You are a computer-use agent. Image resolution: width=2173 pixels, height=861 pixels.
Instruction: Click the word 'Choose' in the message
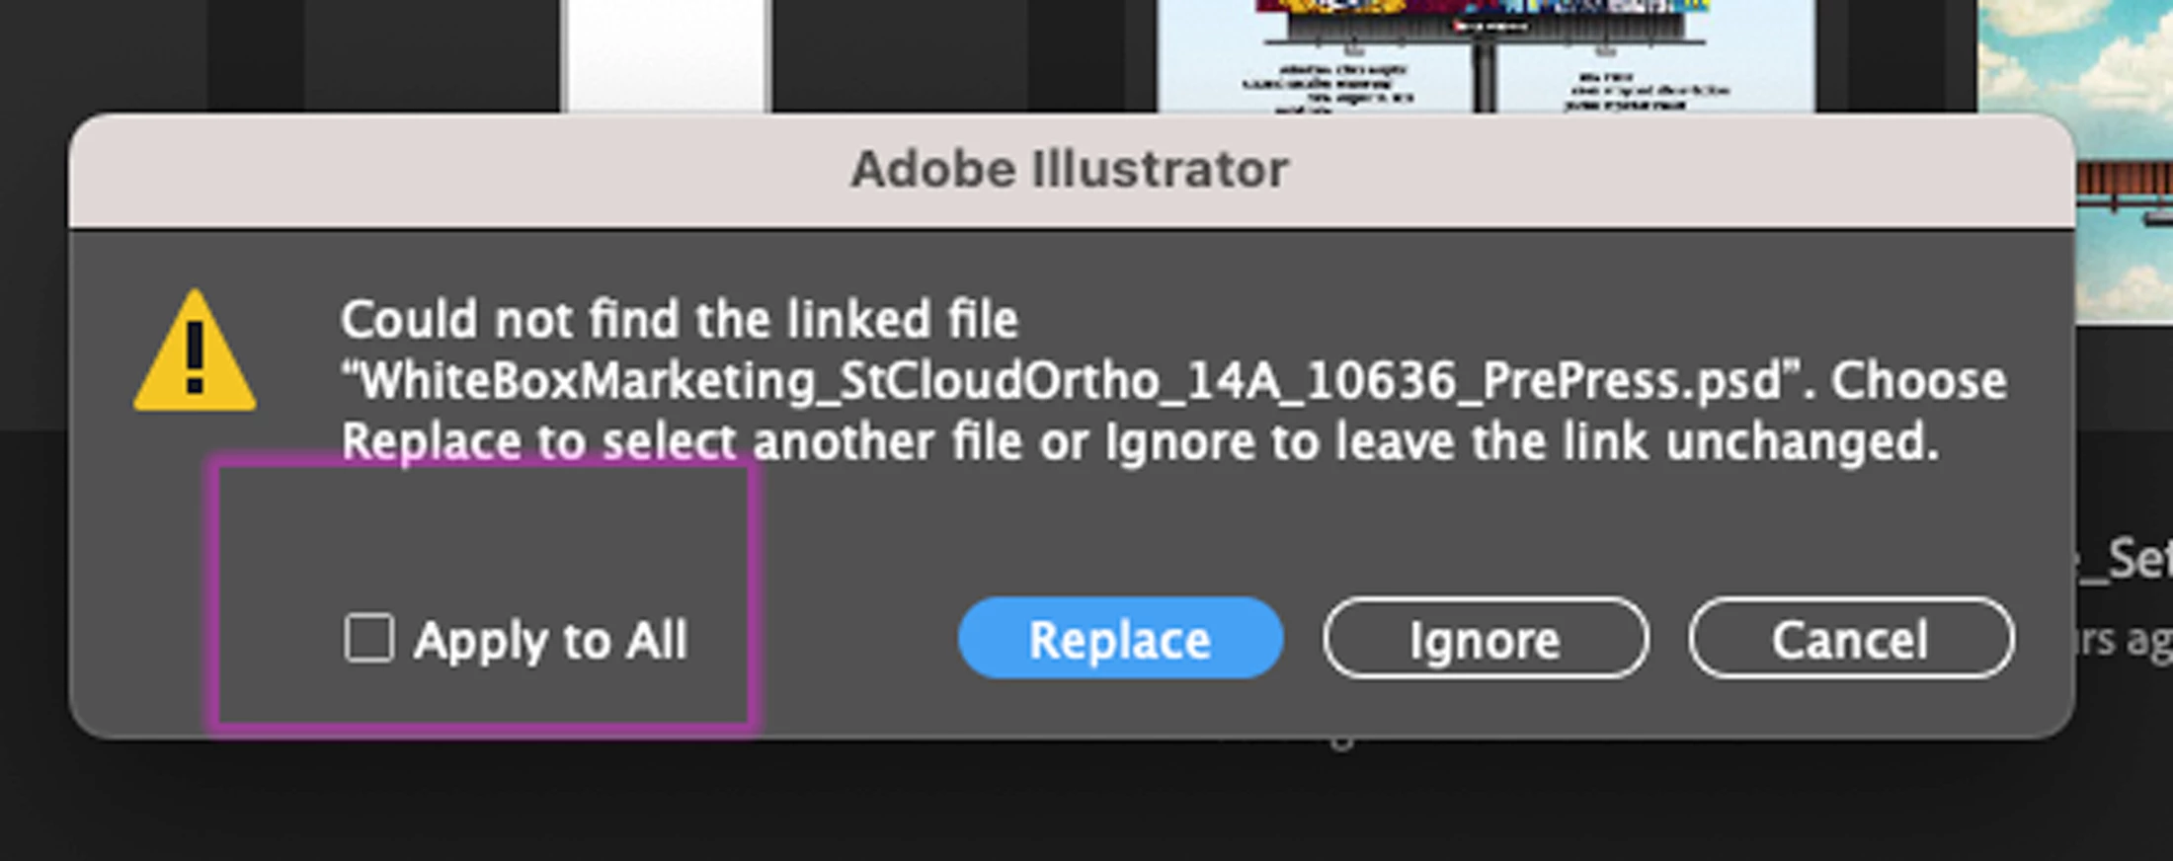1918,381
